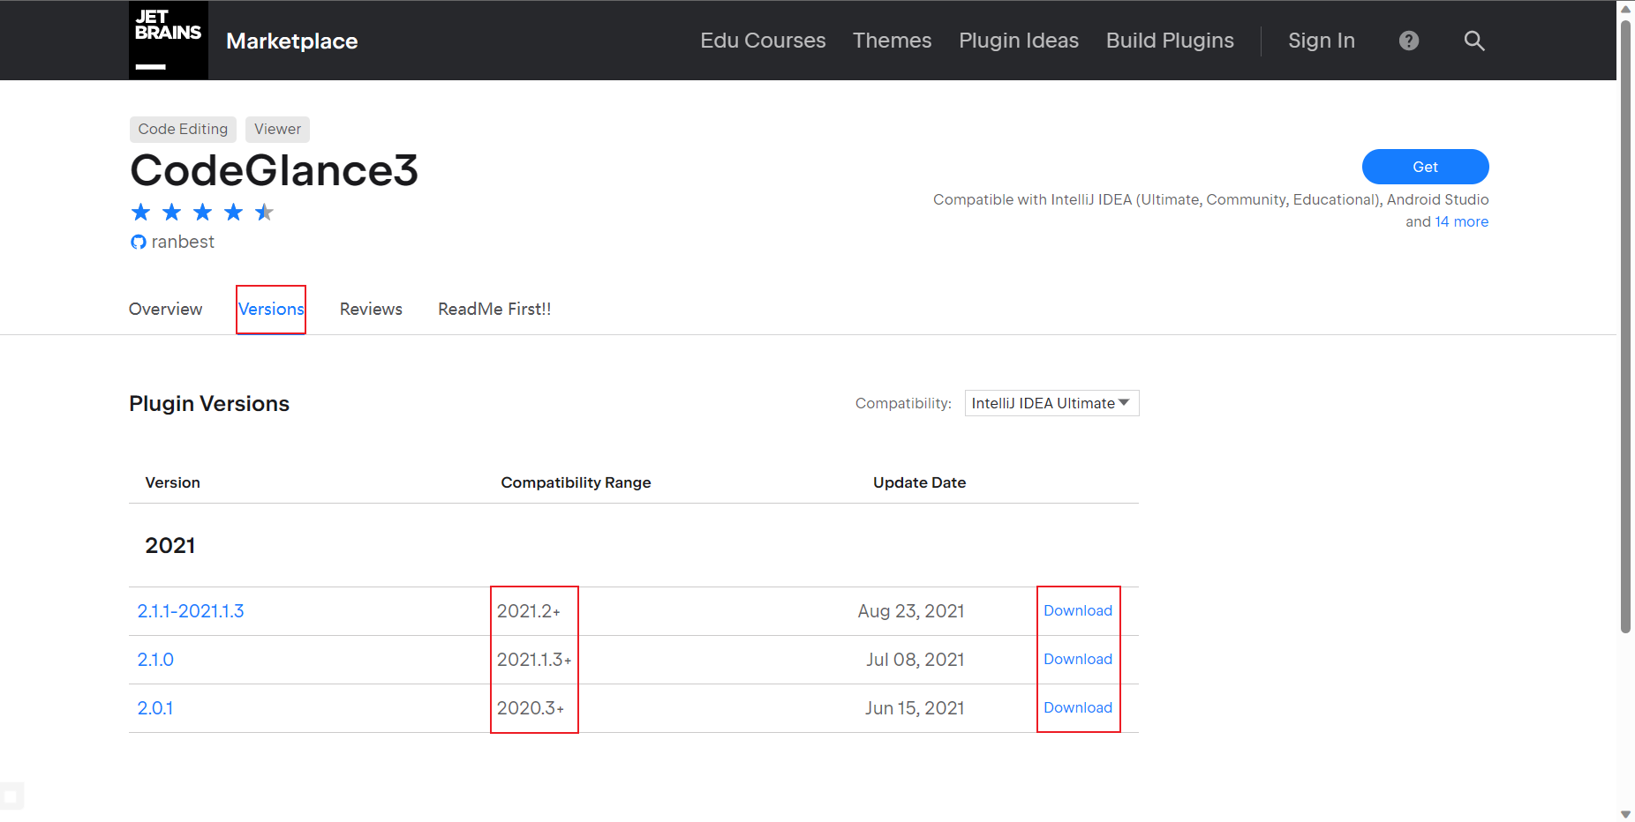Click the JetBrains logo
This screenshot has width=1635, height=822.
click(168, 41)
